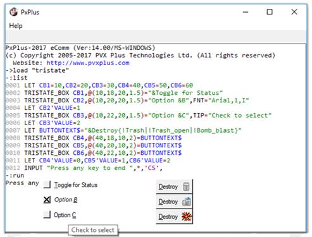Image resolution: width=312 pixels, height=237 pixels.
Task: Close the PxPlus window
Action: [x=294, y=12]
